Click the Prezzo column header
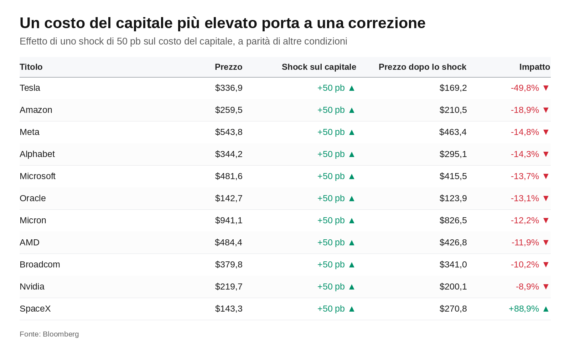Screen dimensions: 570x349 coord(228,67)
